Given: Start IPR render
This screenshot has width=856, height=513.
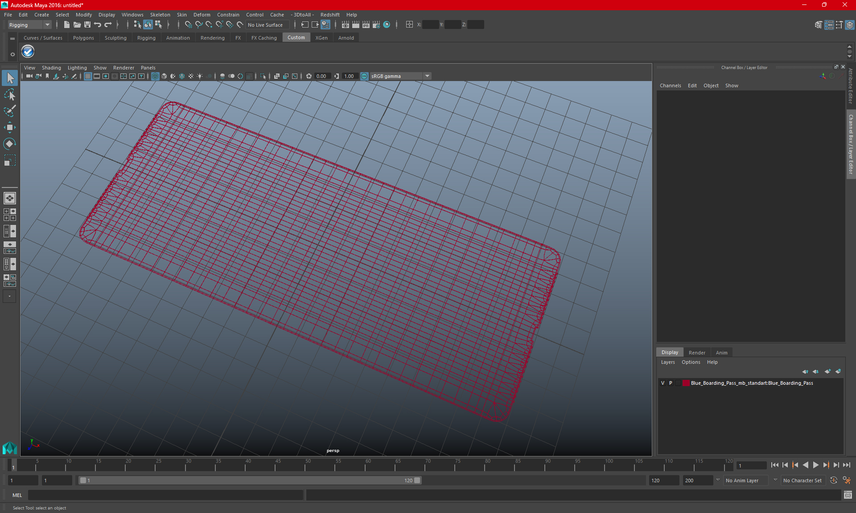Looking at the screenshot, I should [x=366, y=25].
